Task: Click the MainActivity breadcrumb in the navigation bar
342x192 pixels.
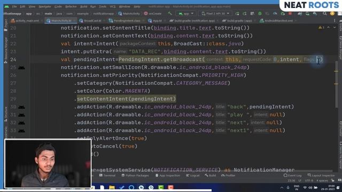Action: coord(129,13)
